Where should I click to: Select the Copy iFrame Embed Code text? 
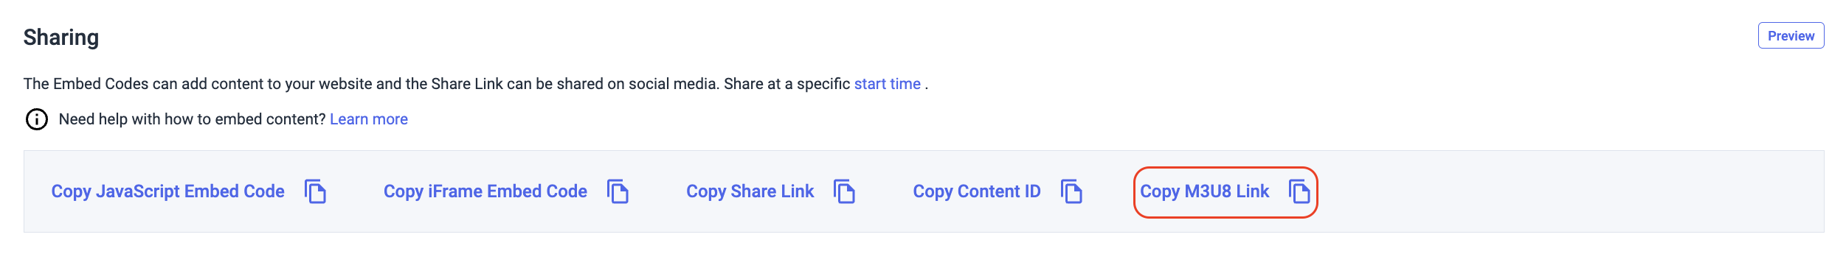(x=485, y=191)
